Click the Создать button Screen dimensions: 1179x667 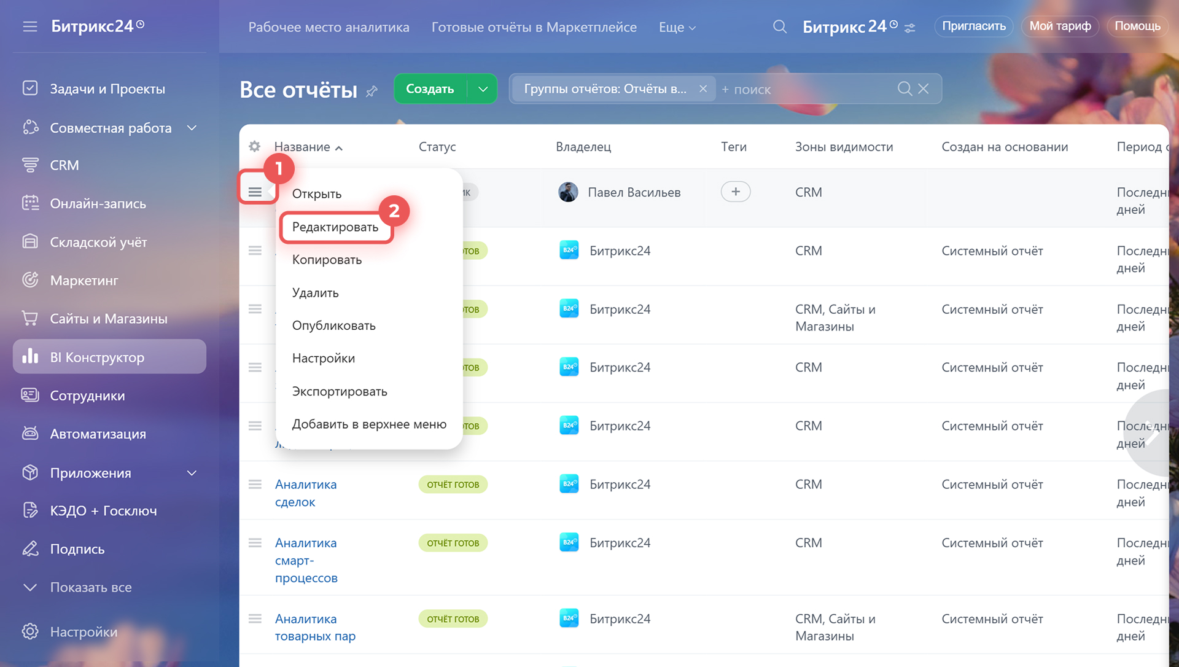point(430,89)
